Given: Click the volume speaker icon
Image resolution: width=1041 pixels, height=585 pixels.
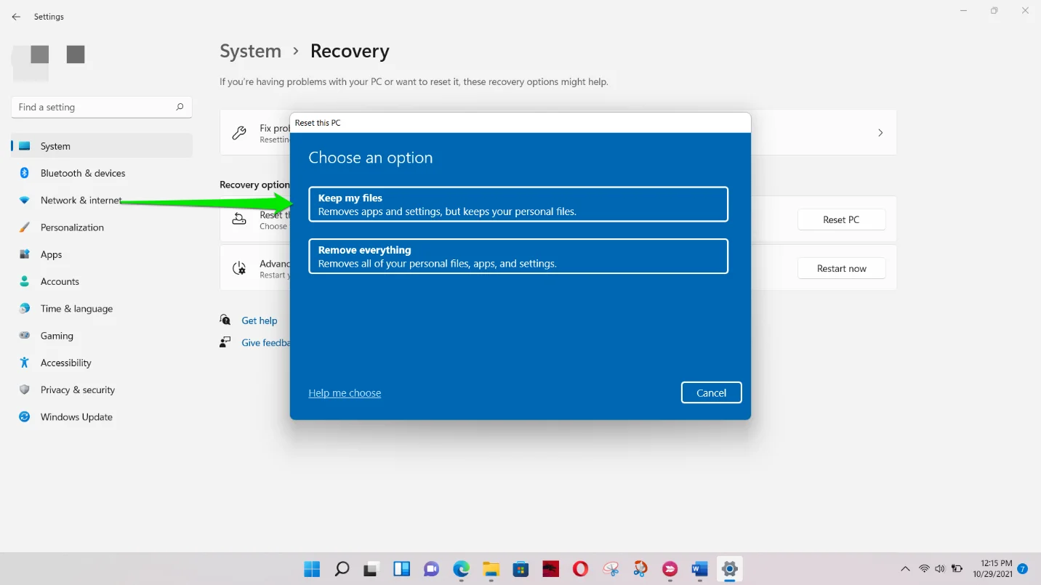Looking at the screenshot, I should [x=940, y=568].
